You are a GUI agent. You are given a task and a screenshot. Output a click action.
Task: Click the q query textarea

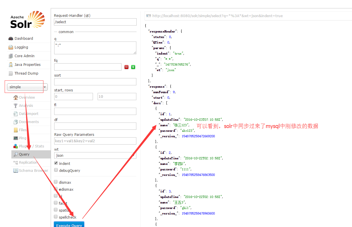(95, 48)
